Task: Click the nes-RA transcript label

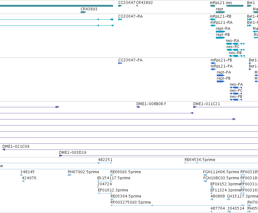Action: coord(233,41)
